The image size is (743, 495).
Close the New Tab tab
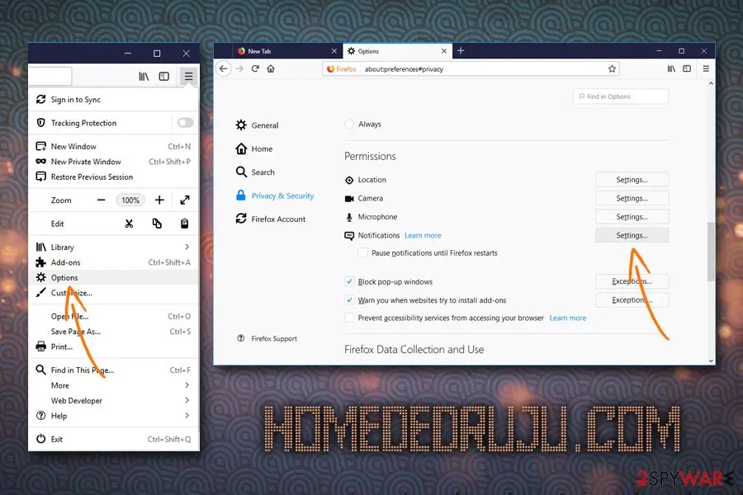pyautogui.click(x=334, y=51)
